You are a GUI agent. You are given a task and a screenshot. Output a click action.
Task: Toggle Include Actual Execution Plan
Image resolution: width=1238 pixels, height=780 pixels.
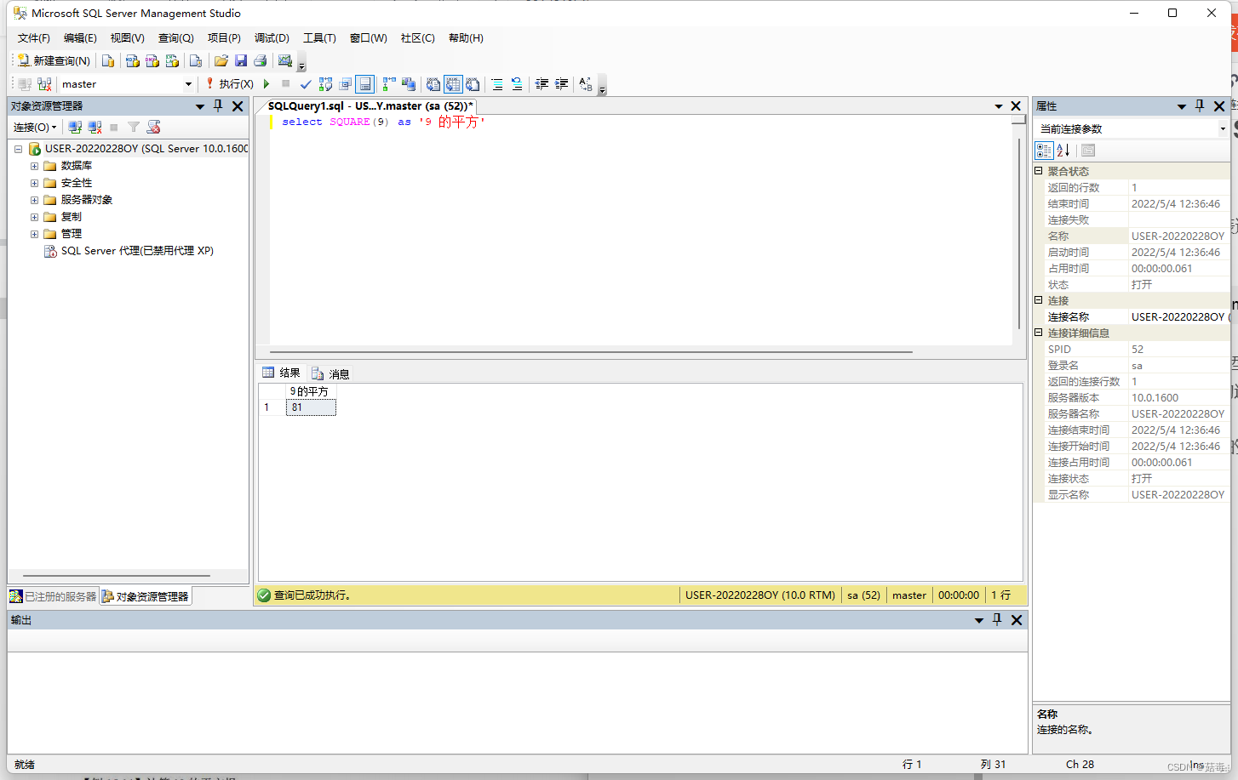click(389, 84)
